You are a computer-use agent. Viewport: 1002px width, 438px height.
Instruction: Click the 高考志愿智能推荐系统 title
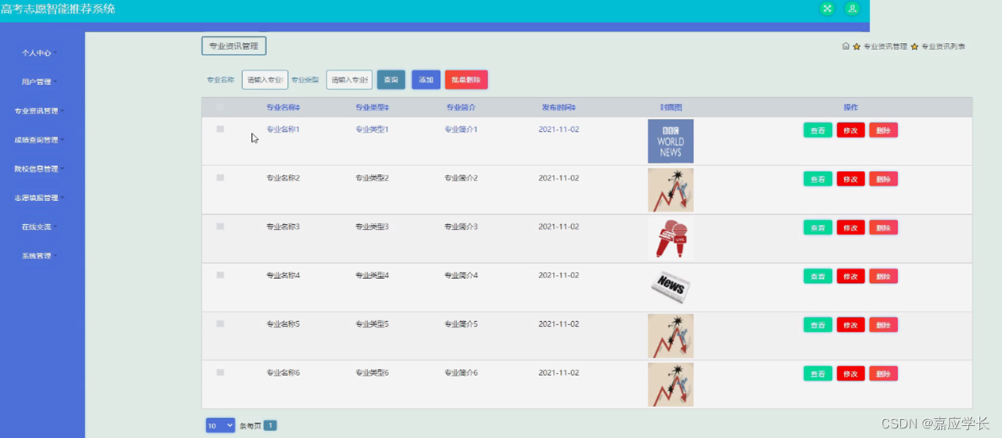[58, 9]
